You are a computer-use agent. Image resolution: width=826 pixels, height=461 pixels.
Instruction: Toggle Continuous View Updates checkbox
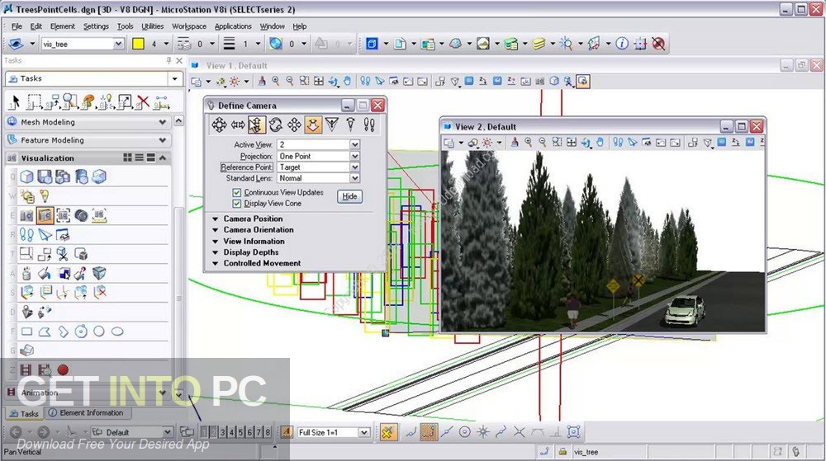[236, 192]
